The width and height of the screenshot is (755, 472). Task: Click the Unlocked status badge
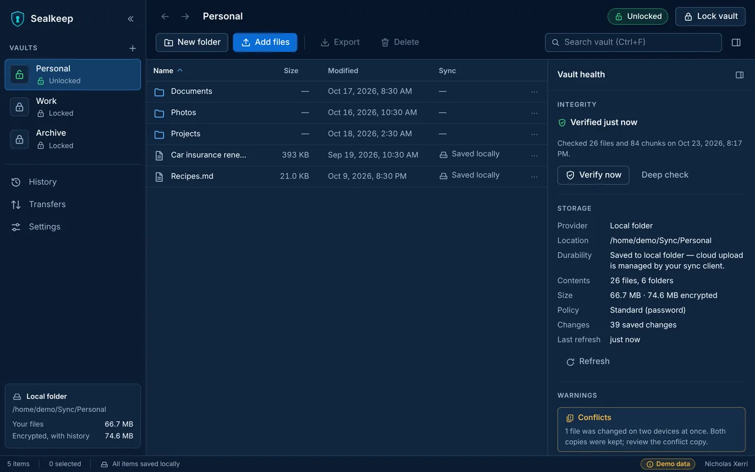[x=638, y=17]
